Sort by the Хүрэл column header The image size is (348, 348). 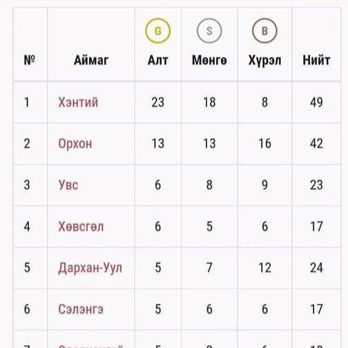(x=264, y=61)
